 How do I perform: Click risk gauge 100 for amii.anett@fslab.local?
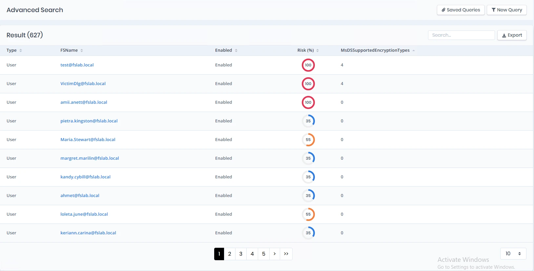pos(308,102)
